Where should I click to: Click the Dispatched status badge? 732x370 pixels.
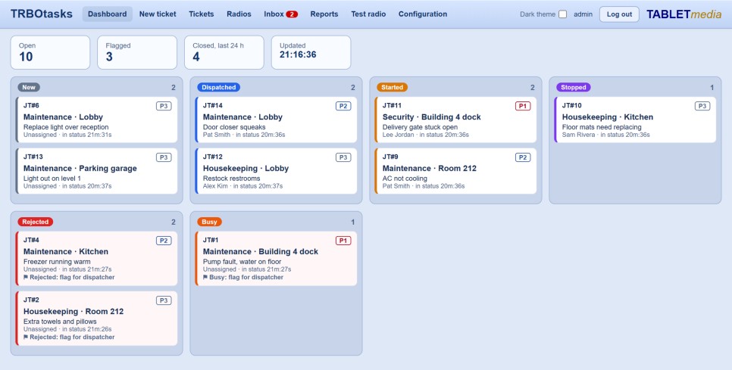218,87
